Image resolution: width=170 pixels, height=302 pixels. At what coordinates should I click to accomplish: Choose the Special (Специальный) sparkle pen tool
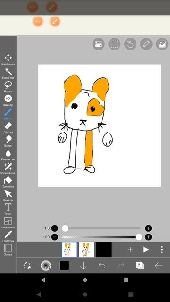tap(8, 168)
